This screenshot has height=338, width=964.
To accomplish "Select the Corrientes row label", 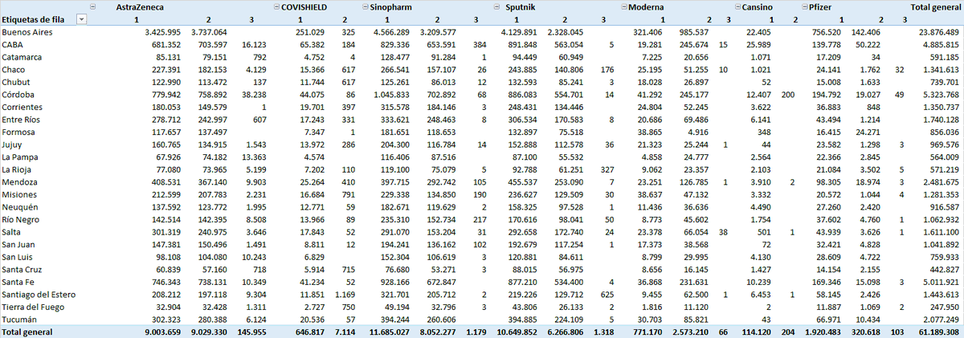I will pyautogui.click(x=21, y=107).
